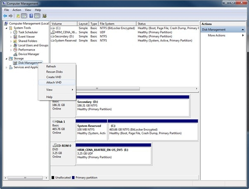Expand Services and Applications node

[6, 67]
